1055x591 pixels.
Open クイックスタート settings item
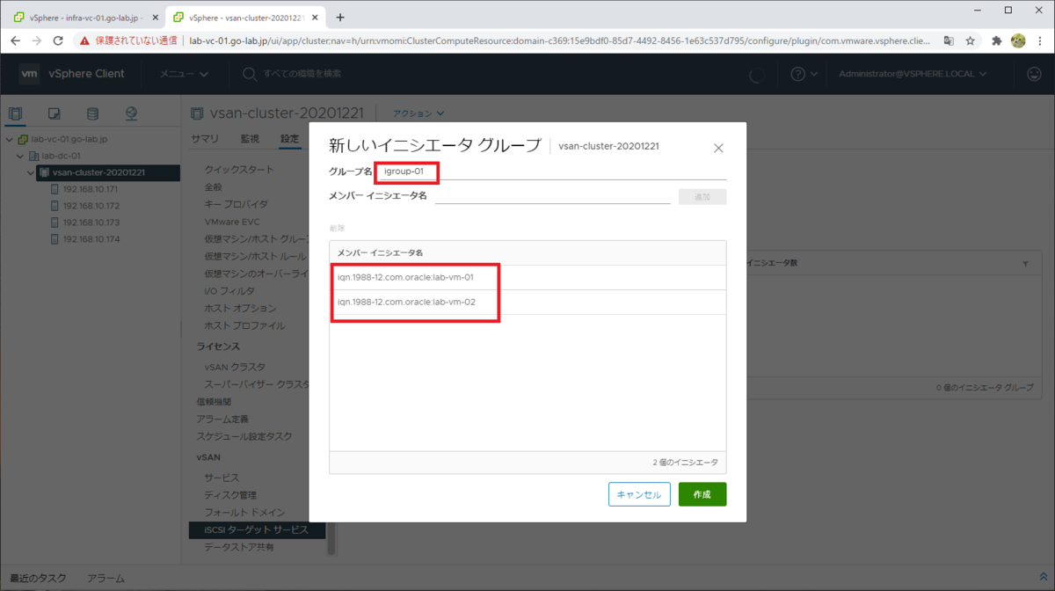point(239,169)
